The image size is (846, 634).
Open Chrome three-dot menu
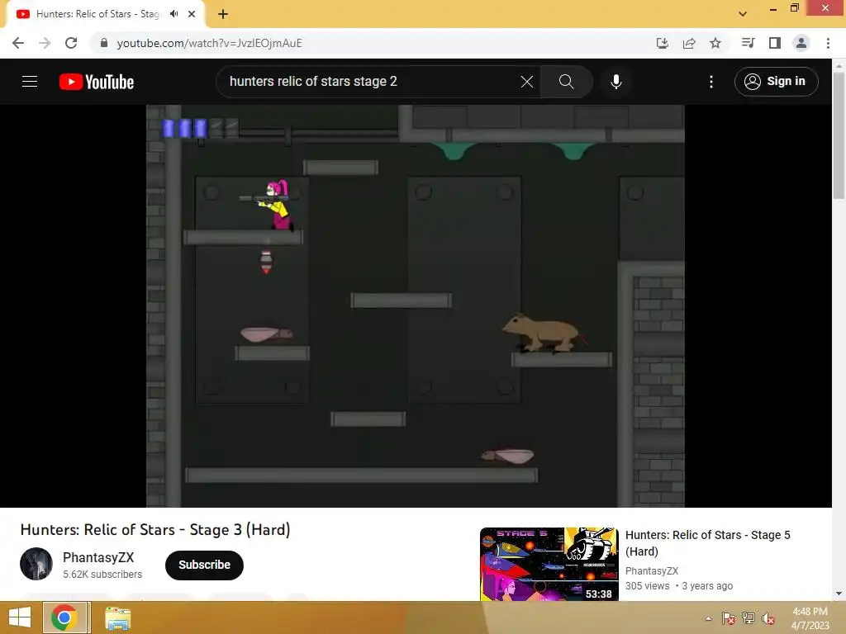click(x=828, y=43)
